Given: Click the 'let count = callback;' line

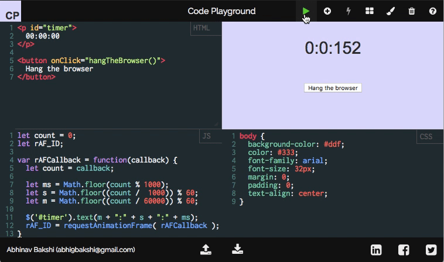Looking at the screenshot, I should 70,168.
